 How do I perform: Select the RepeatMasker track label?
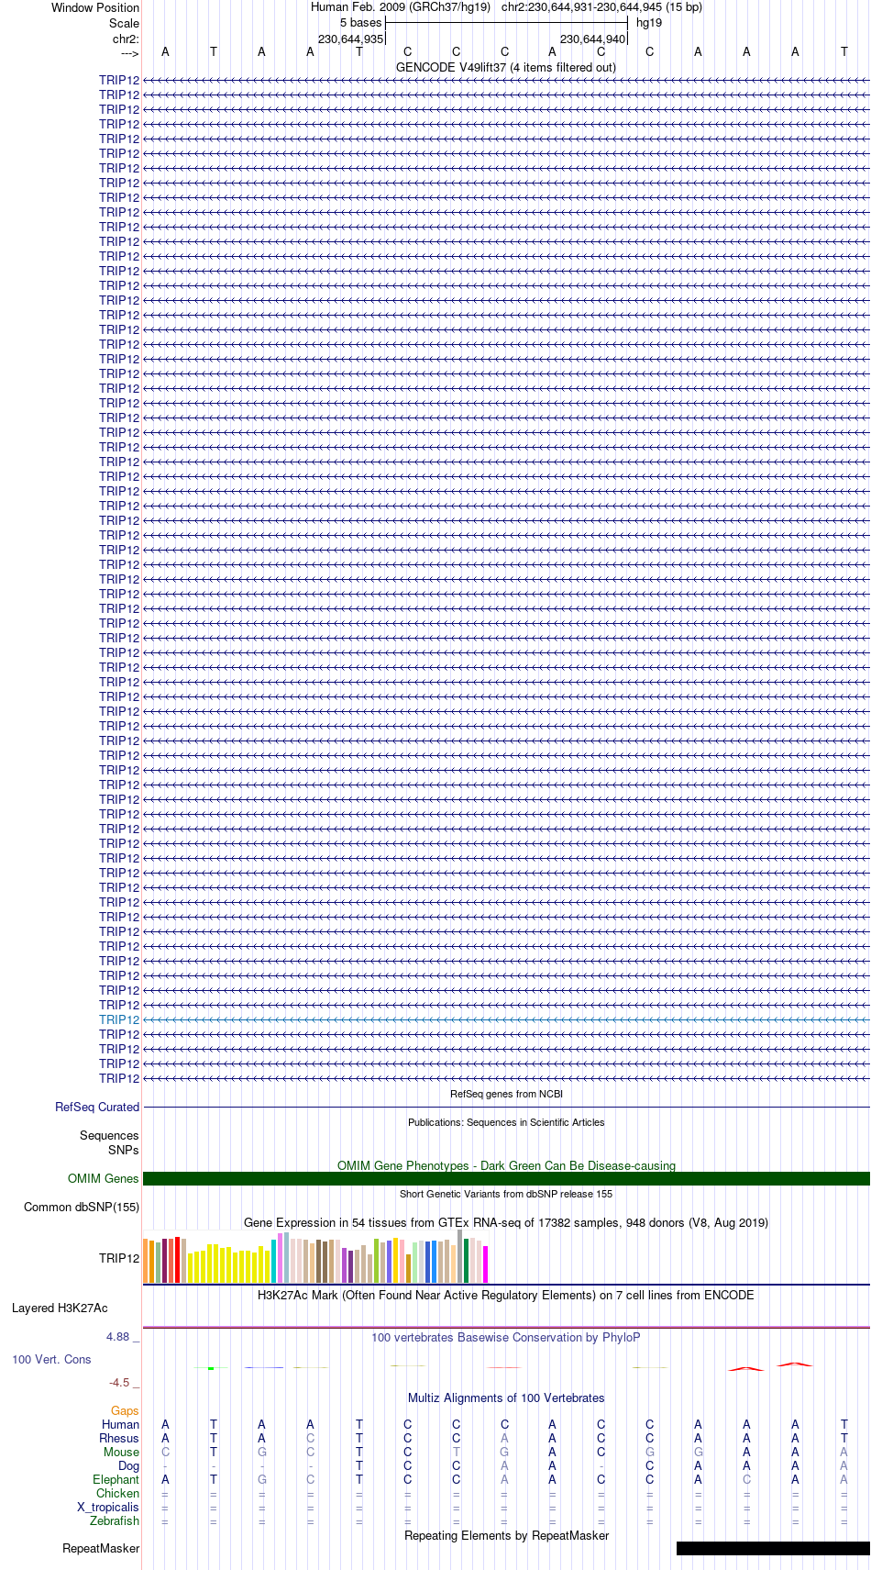(x=101, y=1548)
